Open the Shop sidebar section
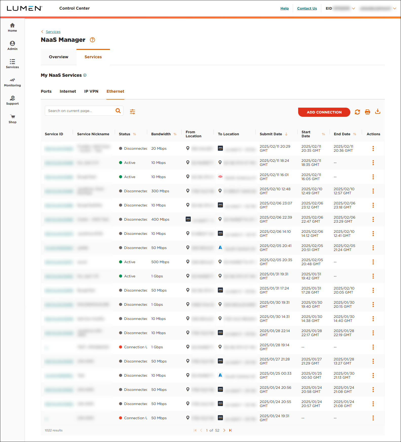Image resolution: width=401 pixels, height=442 pixels. 12,119
